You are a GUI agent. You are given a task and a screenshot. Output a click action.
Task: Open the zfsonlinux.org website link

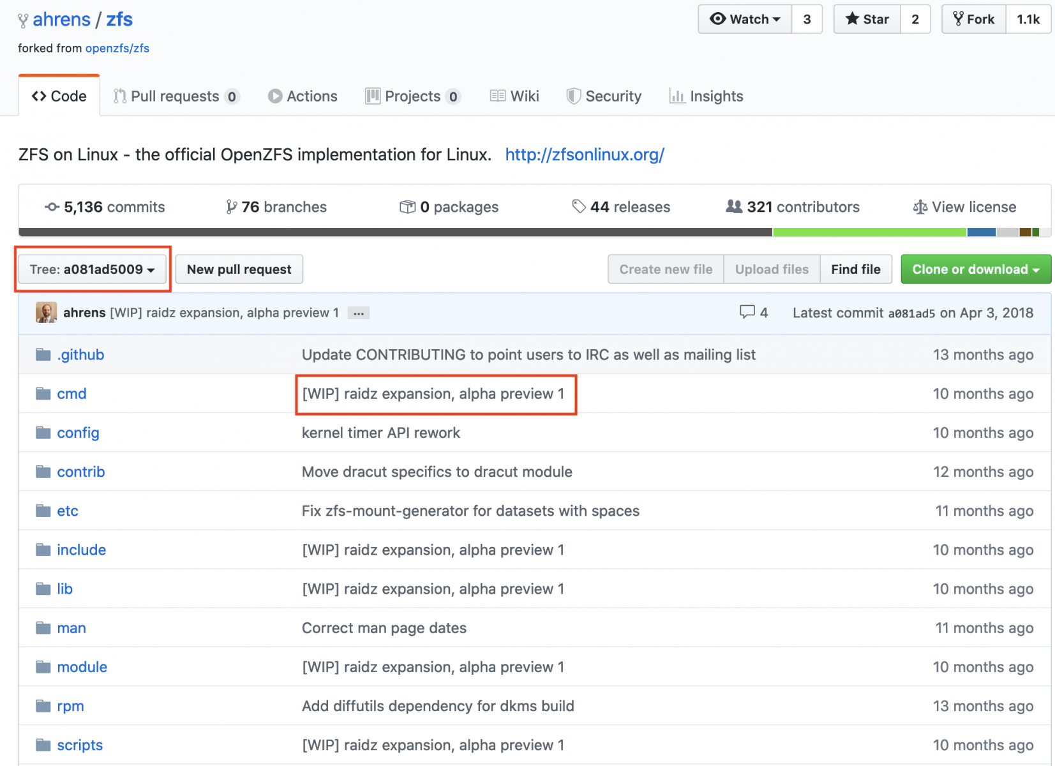[585, 154]
